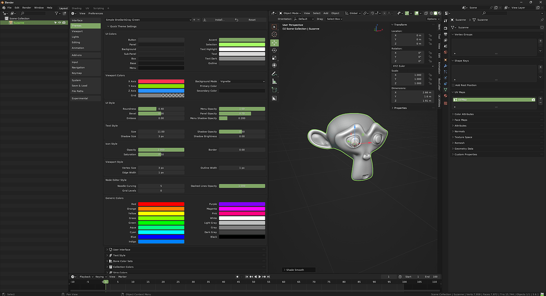Open the Physics properties tab icon
This screenshot has height=296, width=546.
click(x=446, y=77)
